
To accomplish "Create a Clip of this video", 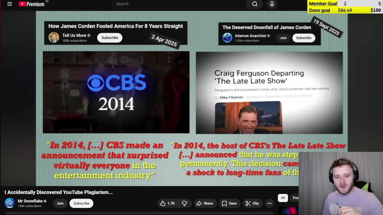I will 252,203.
